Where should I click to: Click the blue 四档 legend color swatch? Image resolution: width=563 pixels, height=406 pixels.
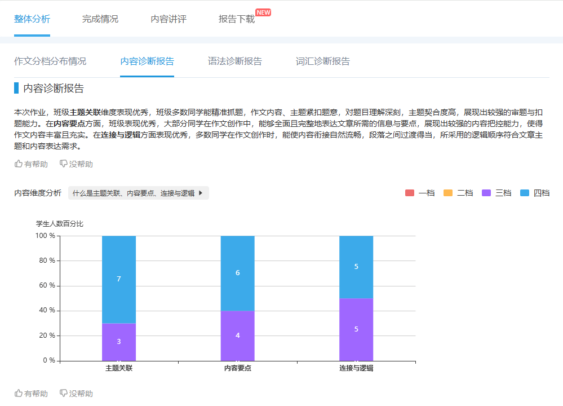(525, 193)
